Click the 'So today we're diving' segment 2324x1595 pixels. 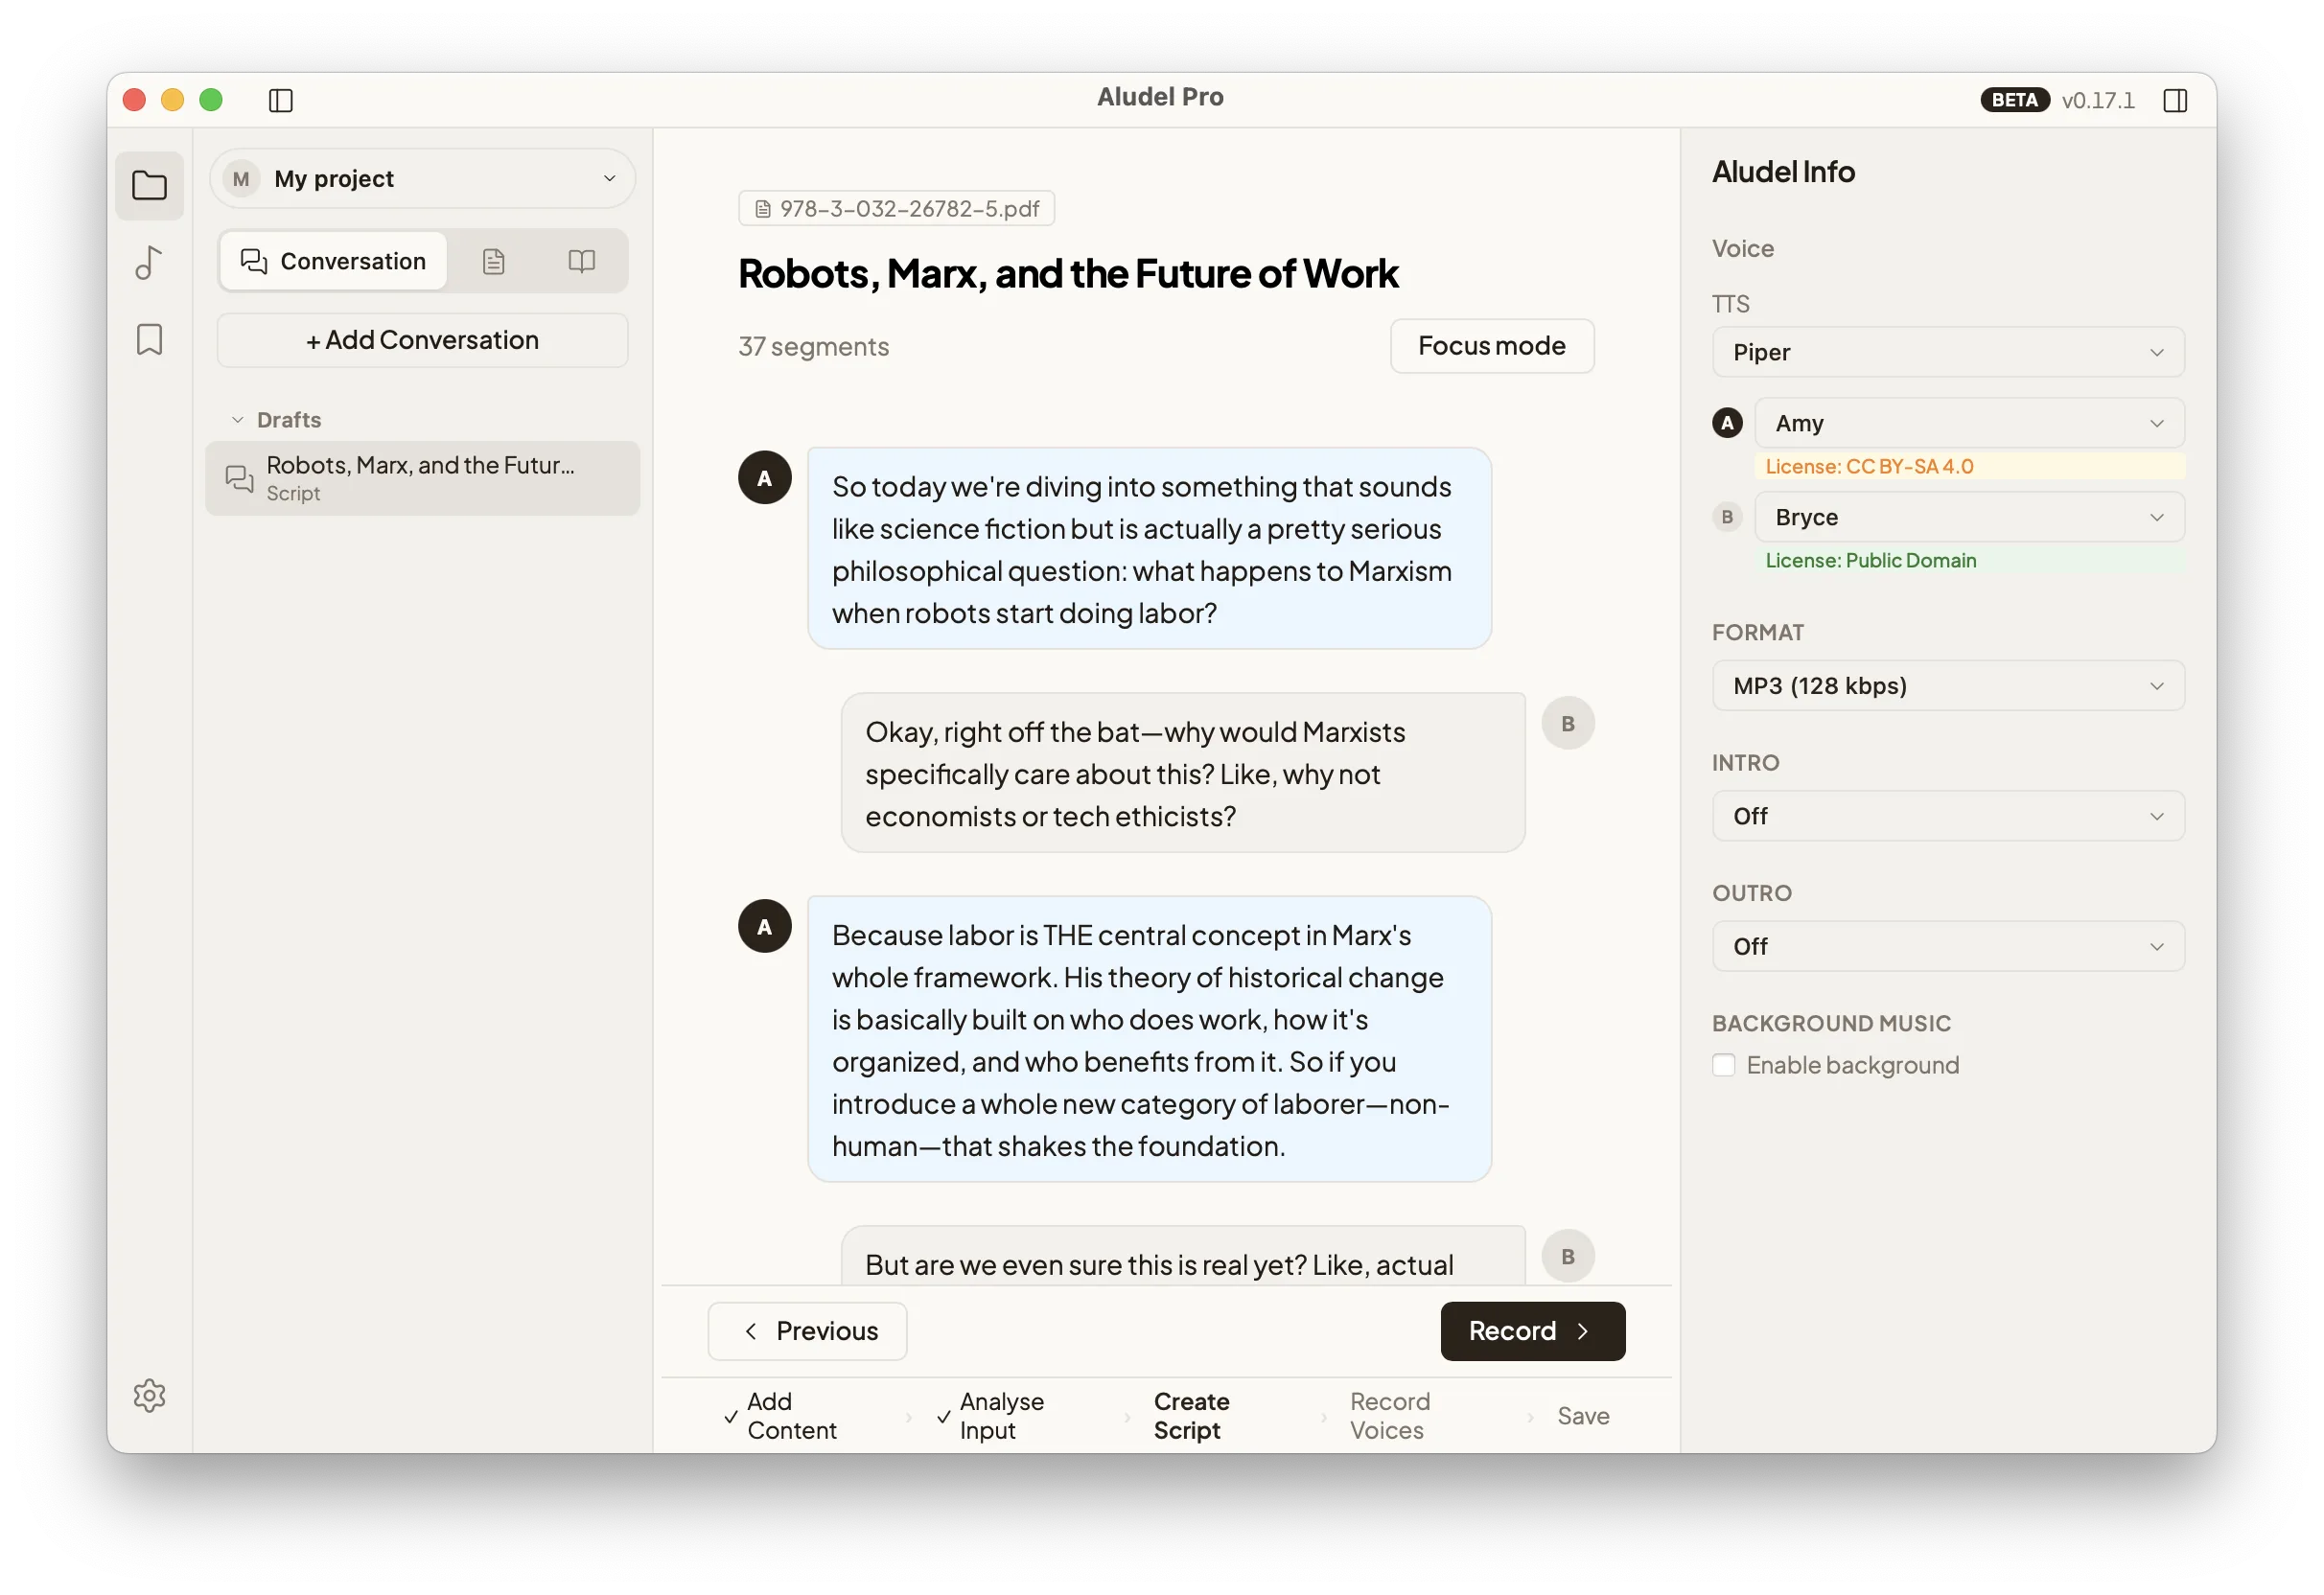tap(1149, 549)
